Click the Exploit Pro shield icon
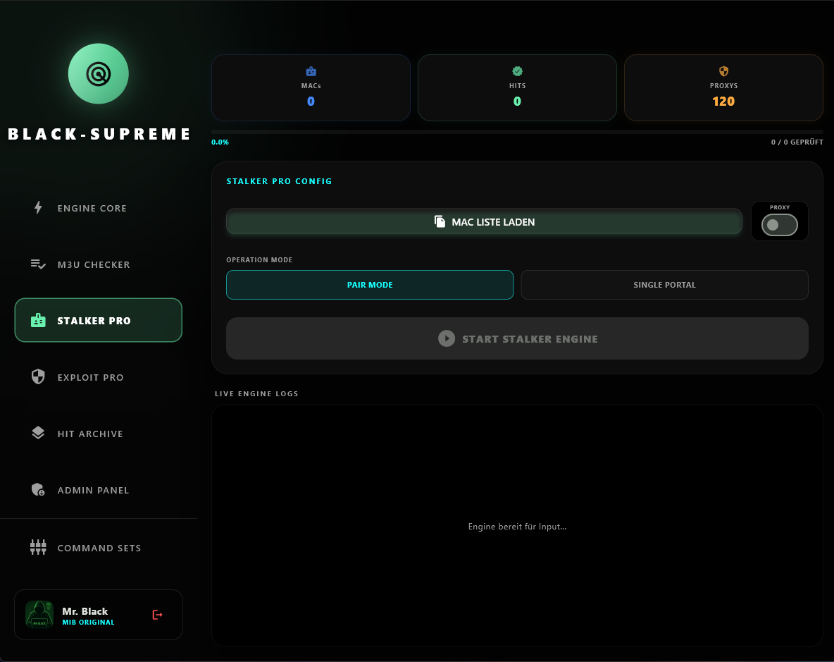834x662 pixels. pos(38,376)
